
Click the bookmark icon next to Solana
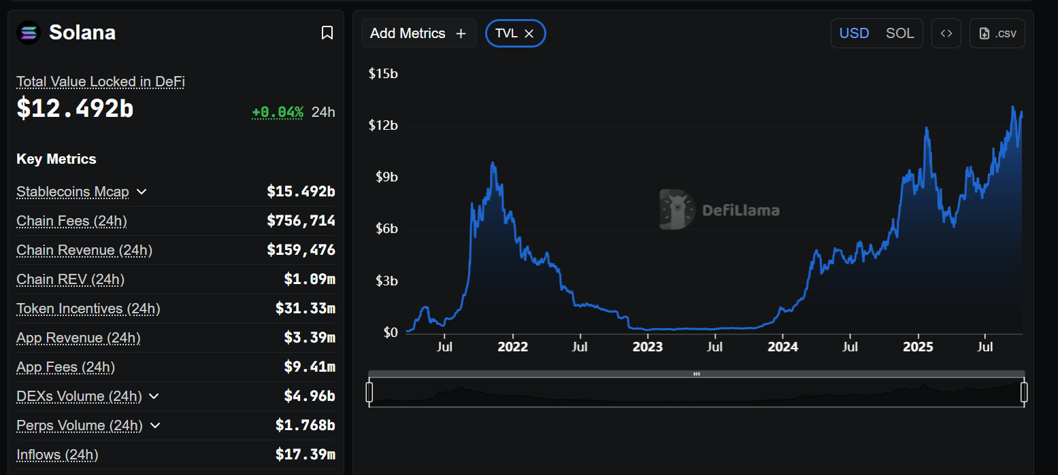[x=327, y=33]
